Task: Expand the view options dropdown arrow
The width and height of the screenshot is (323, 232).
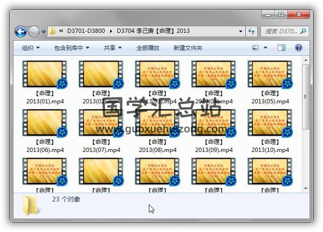Action: click(x=266, y=48)
